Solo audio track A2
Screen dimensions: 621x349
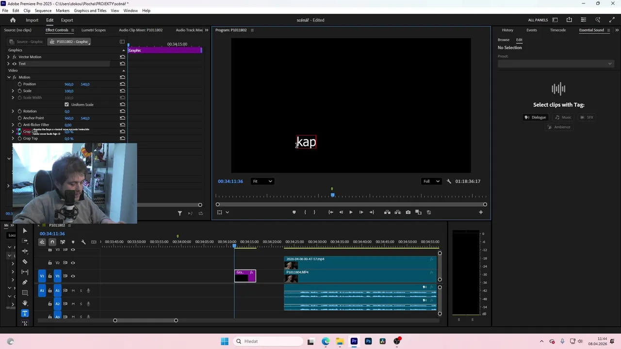81,304
